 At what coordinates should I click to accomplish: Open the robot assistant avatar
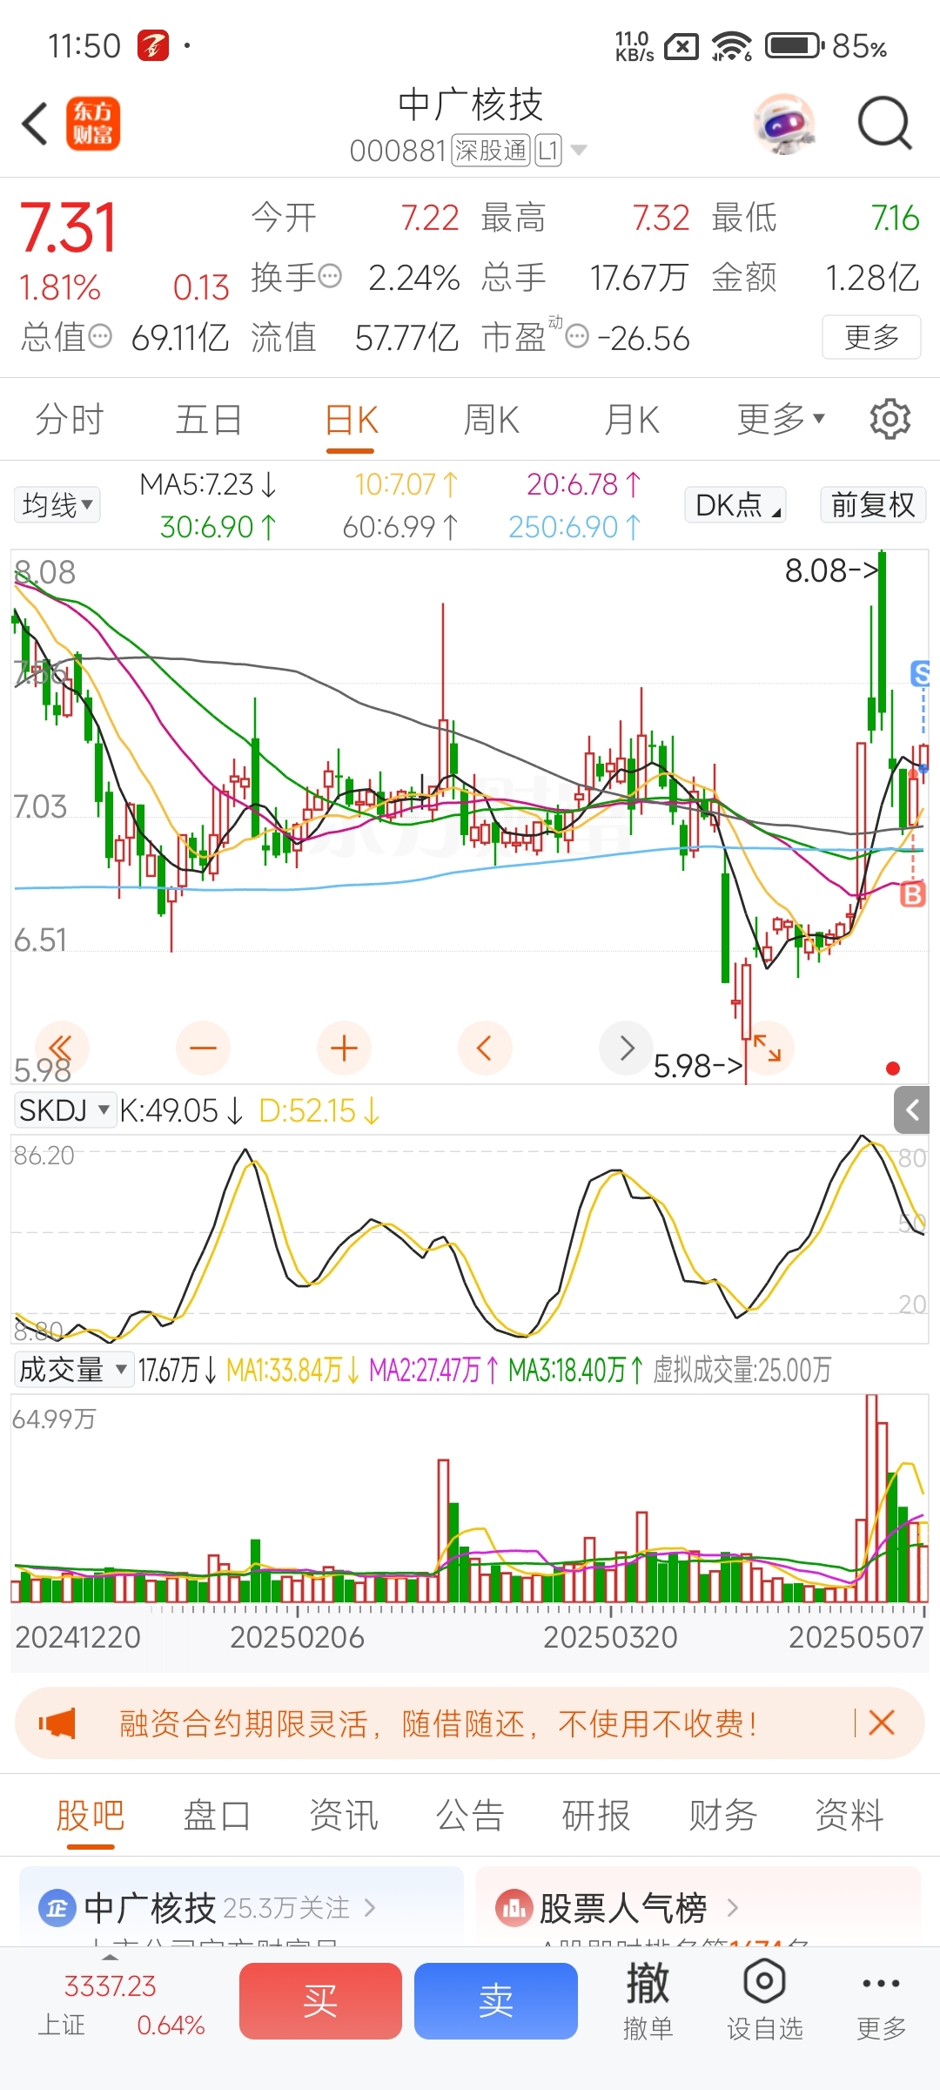click(784, 123)
